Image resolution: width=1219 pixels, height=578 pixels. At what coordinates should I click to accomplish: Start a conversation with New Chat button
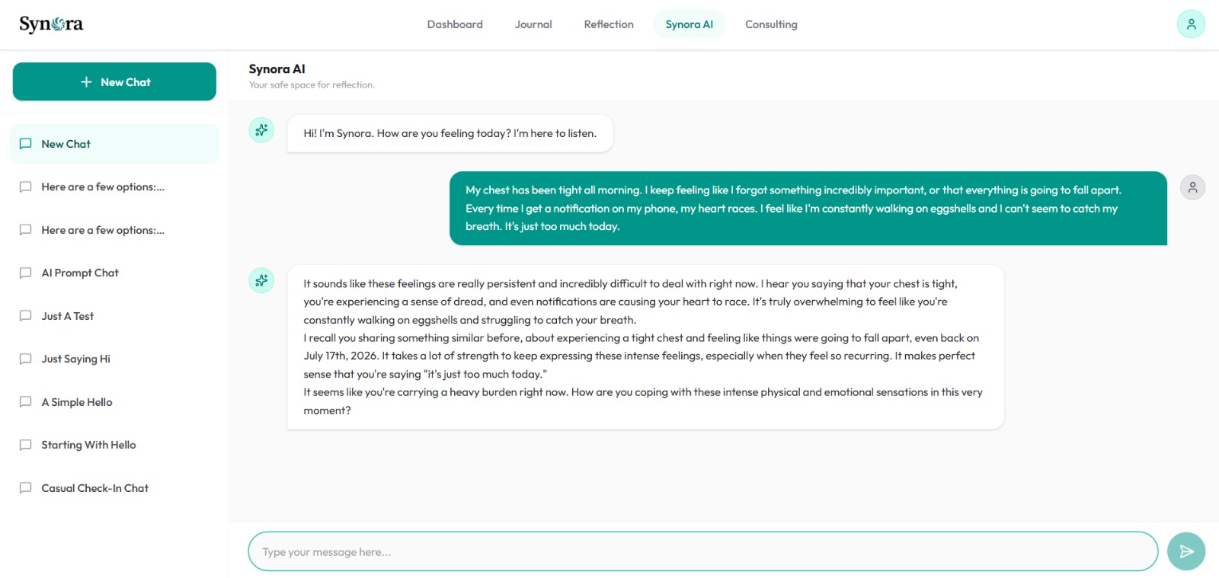point(114,81)
